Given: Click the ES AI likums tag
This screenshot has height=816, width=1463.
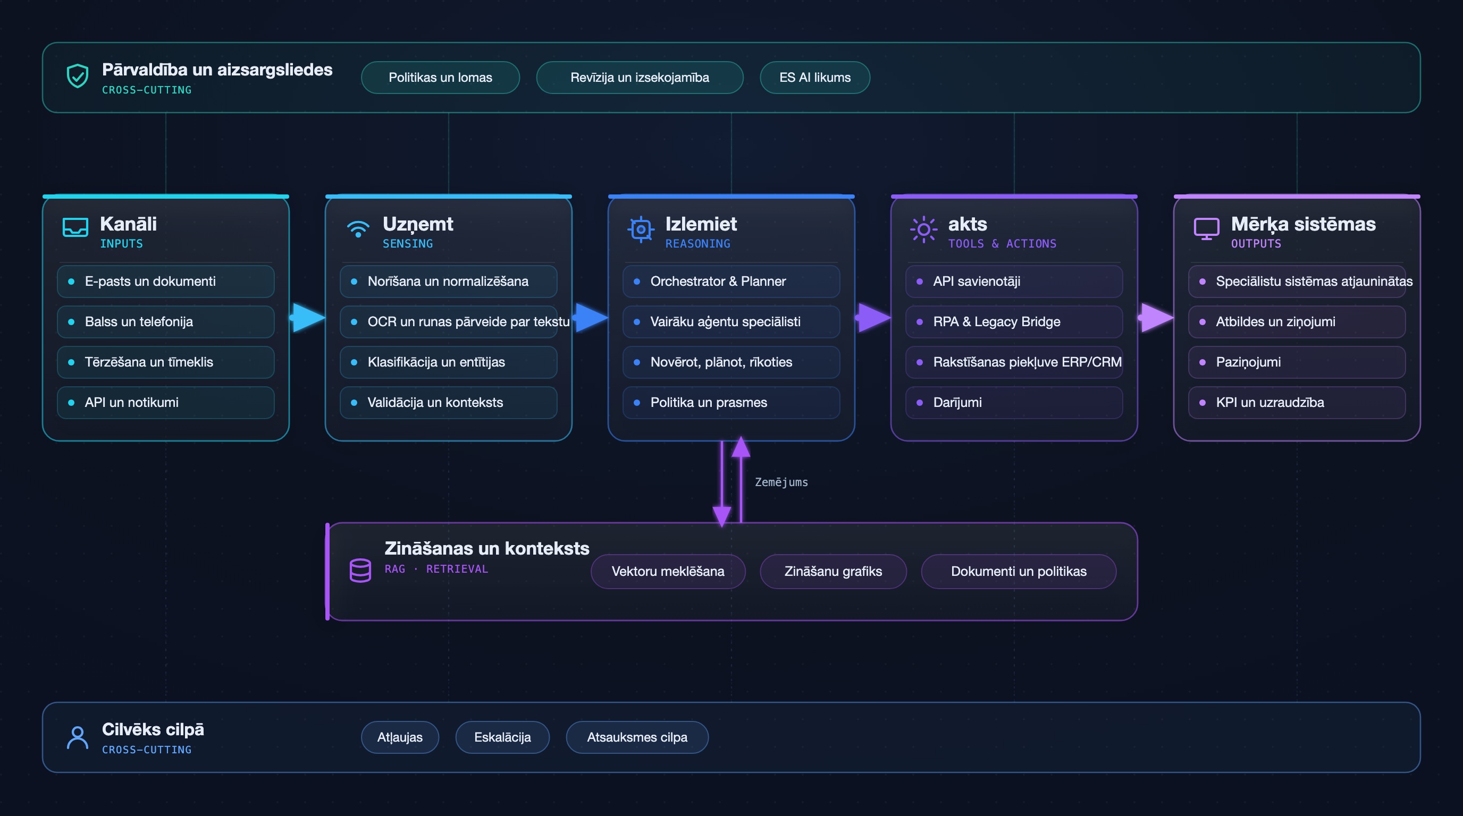Looking at the screenshot, I should [x=815, y=78].
